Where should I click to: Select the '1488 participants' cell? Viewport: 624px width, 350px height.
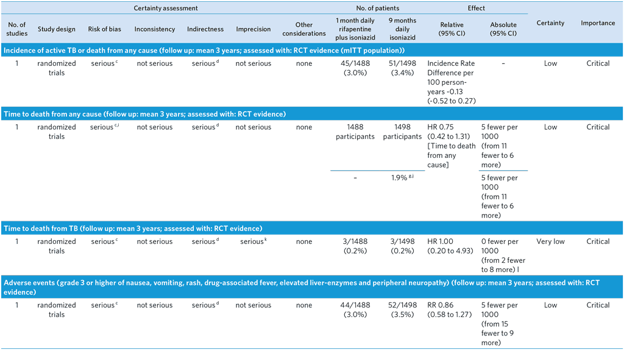coord(355,132)
